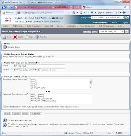Open the Safety menu dropdown
The width and height of the screenshot is (131, 136).
point(109,13)
